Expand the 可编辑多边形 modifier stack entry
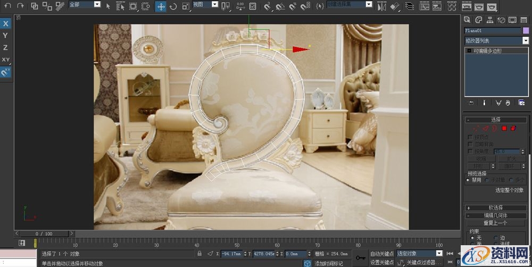532x267 pixels. pyautogui.click(x=469, y=51)
